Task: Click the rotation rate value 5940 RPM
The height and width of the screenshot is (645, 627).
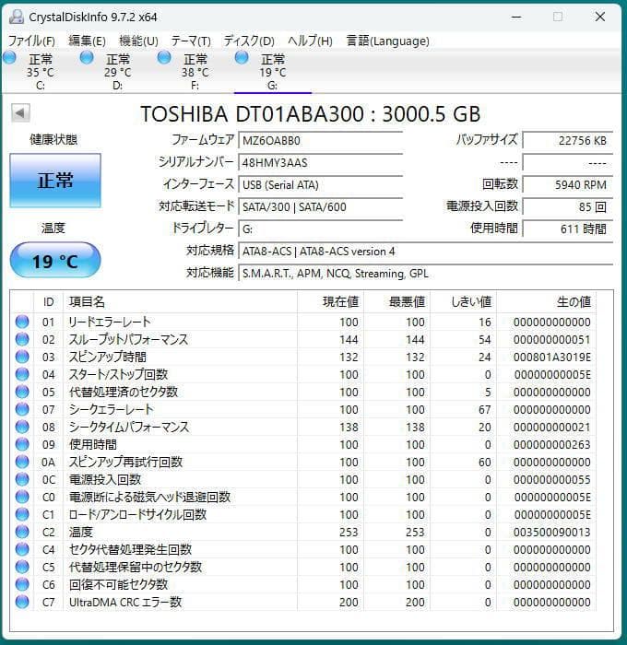Action: 568,185
